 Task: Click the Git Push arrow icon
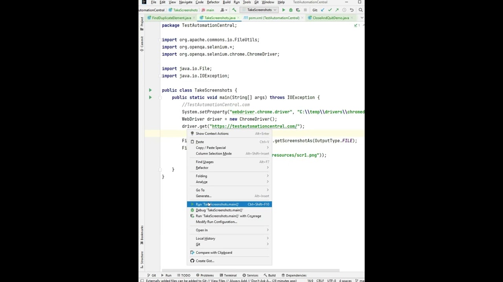point(337,10)
